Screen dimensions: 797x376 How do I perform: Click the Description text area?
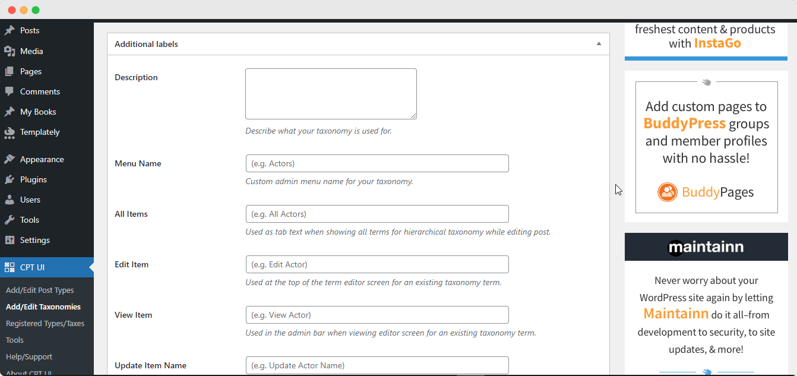pyautogui.click(x=331, y=94)
